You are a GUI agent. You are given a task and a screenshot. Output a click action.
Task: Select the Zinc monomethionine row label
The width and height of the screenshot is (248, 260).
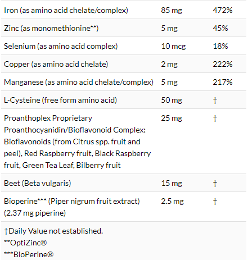pyautogui.click(x=51, y=28)
